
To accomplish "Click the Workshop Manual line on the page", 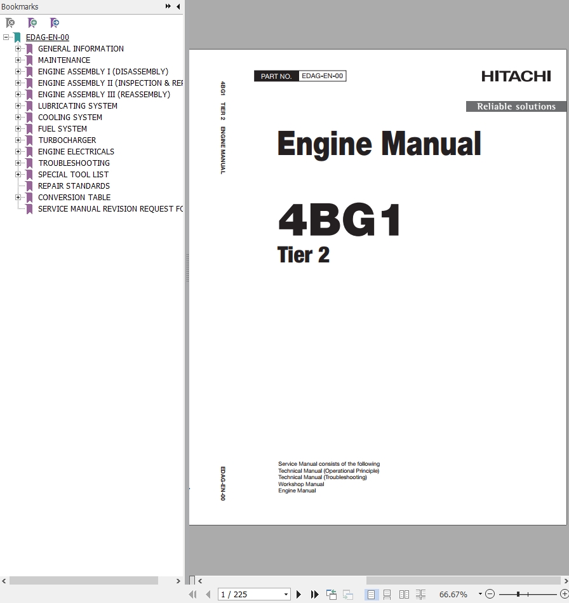I will coord(301,484).
